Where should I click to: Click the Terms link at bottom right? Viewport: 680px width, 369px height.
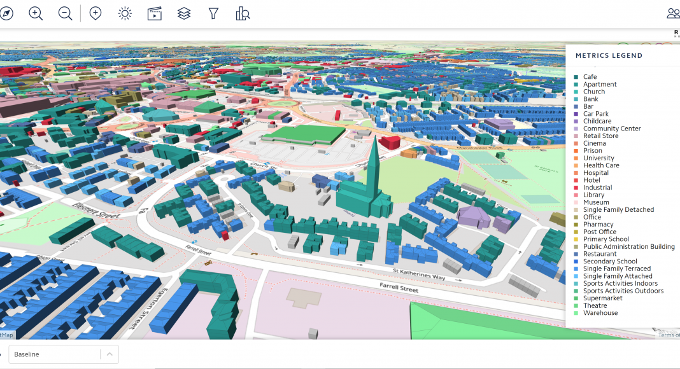[x=669, y=335]
